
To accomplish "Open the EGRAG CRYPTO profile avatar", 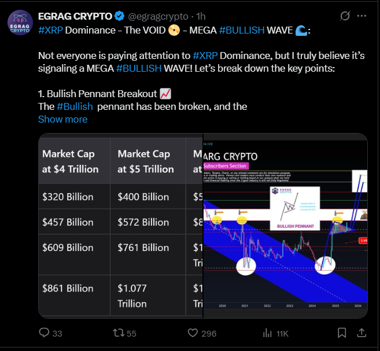I will pos(20,23).
